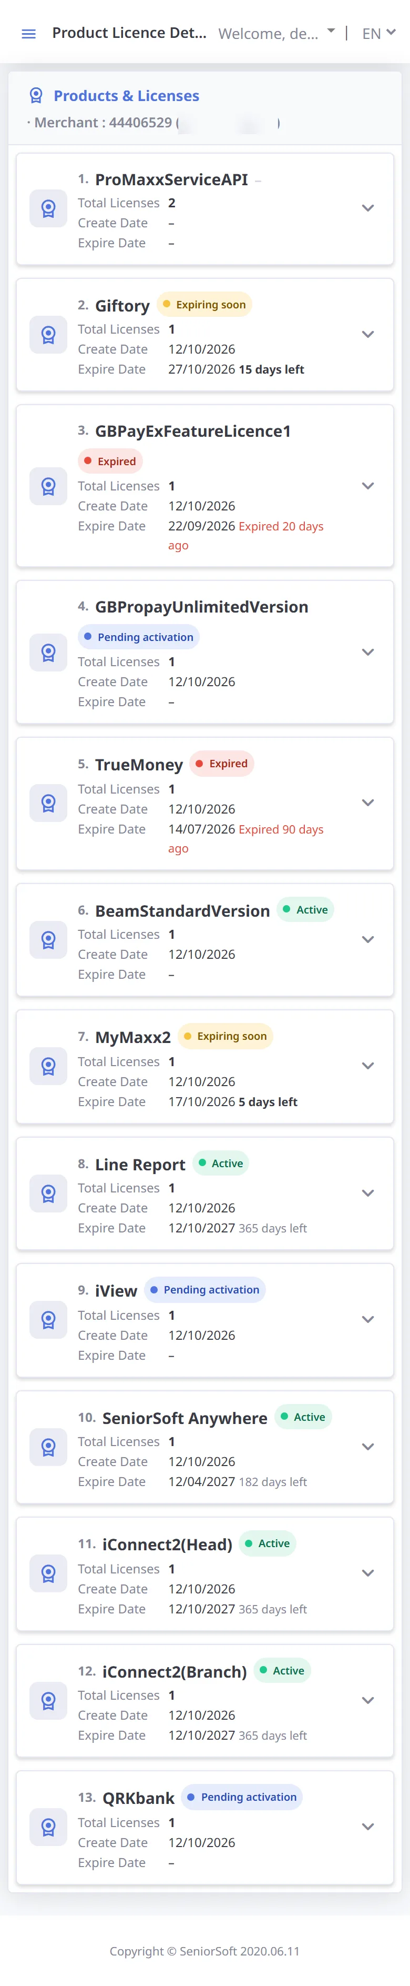Click the Active badge on BeamStandardVersion

305,910
